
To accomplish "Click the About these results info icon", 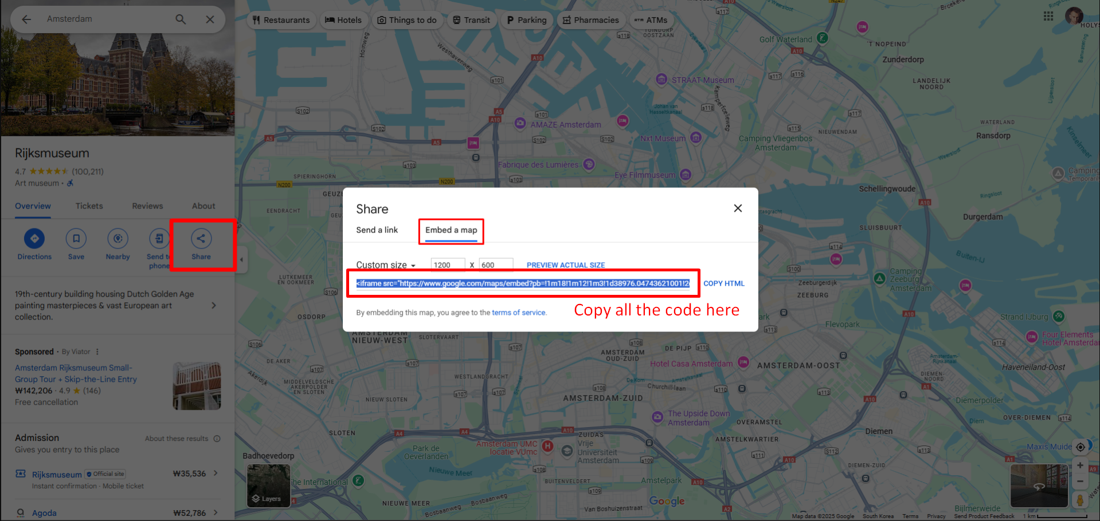I will (217, 439).
